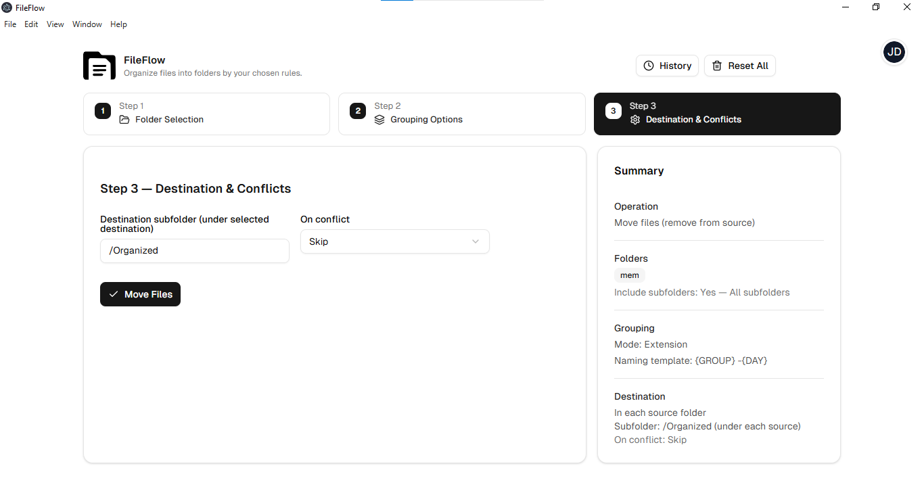The image size is (924, 491).
Task: Open the View menu
Action: pos(55,24)
